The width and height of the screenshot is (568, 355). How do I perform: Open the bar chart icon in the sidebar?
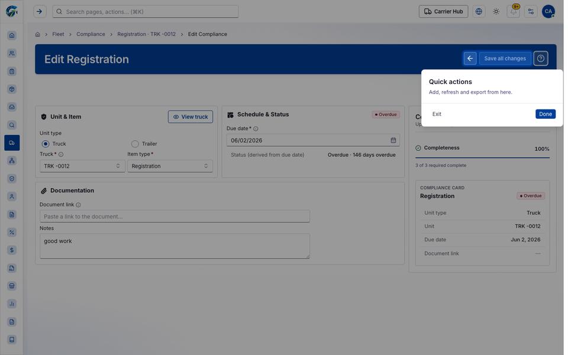click(x=12, y=304)
